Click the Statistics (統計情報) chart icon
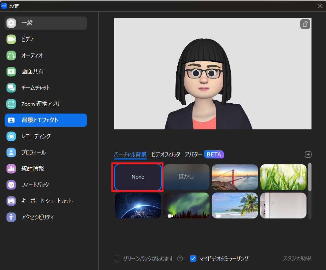 click(11, 169)
